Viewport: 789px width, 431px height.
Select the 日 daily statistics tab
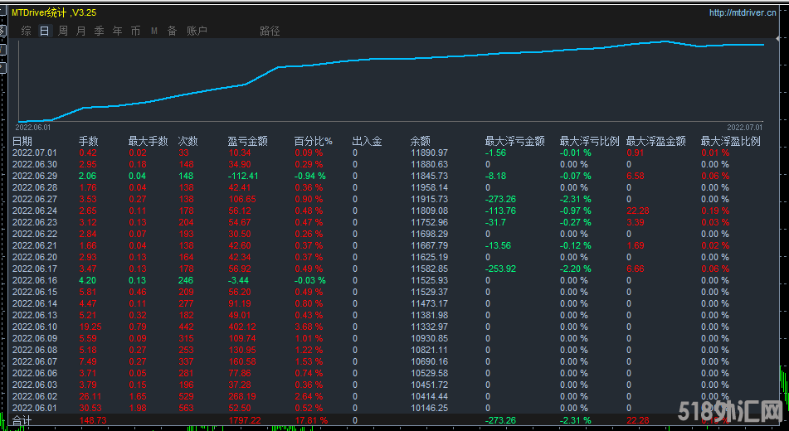coord(44,31)
